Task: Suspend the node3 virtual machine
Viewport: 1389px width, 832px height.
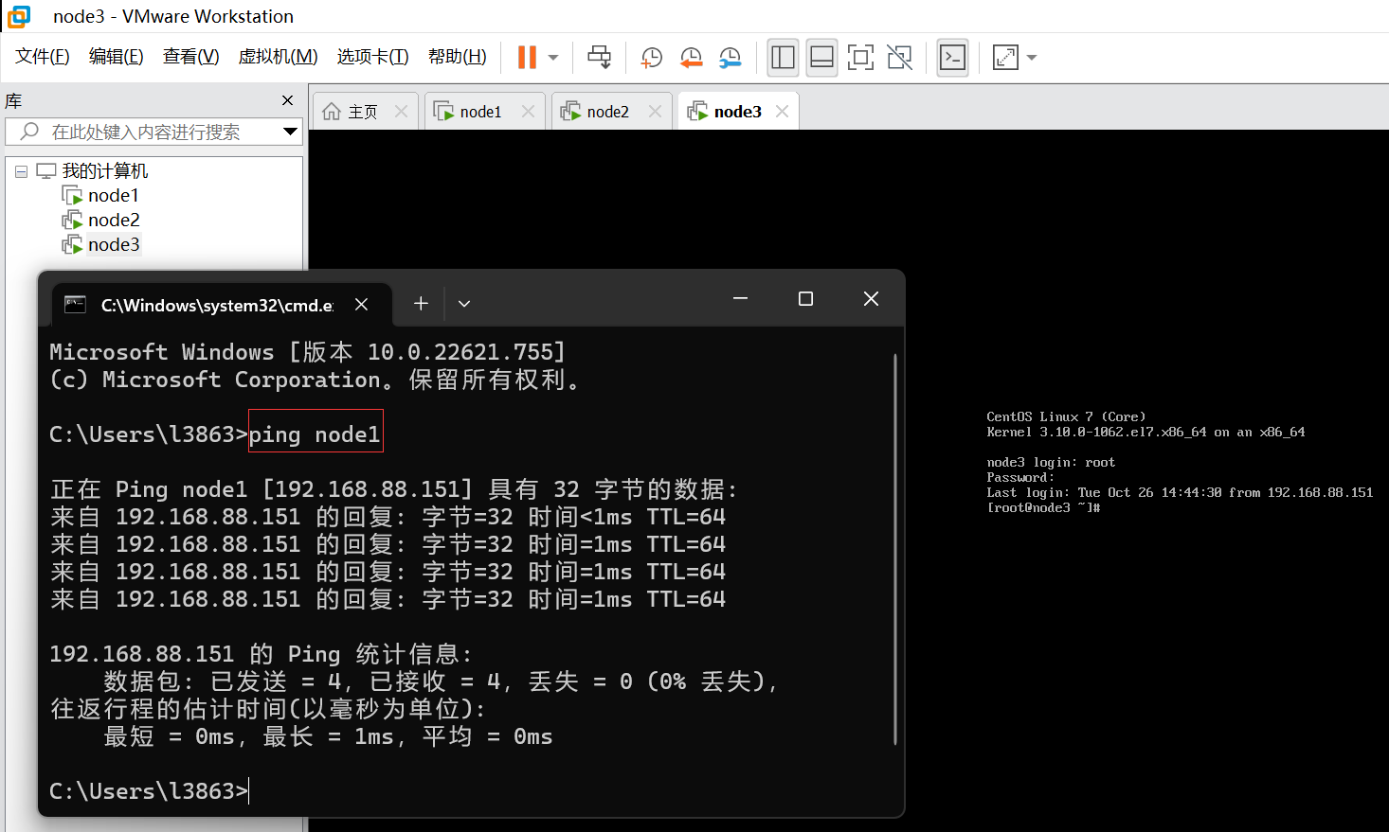Action: pos(527,57)
